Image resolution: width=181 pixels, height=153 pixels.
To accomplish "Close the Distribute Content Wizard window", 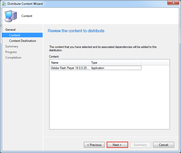I will 173,3.
